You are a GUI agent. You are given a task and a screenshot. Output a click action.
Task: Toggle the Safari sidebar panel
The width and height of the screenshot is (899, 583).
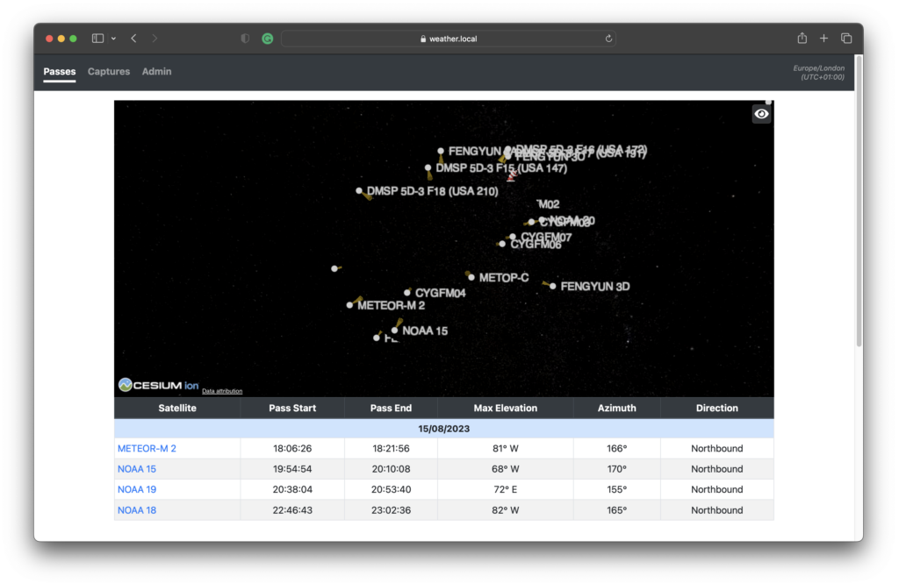(97, 38)
